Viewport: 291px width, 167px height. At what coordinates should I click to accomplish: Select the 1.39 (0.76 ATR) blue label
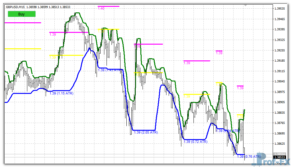[x=249, y=156]
